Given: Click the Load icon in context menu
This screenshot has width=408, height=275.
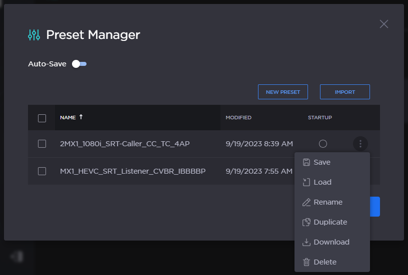Looking at the screenshot, I should tap(306, 182).
